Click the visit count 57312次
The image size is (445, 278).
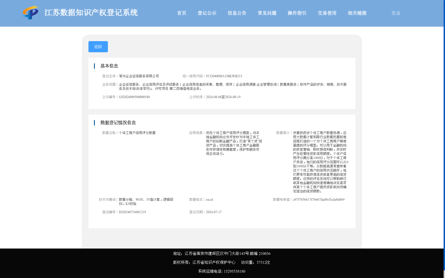coord(263,262)
